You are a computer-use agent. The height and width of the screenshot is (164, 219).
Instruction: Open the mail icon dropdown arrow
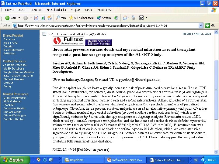128,18
